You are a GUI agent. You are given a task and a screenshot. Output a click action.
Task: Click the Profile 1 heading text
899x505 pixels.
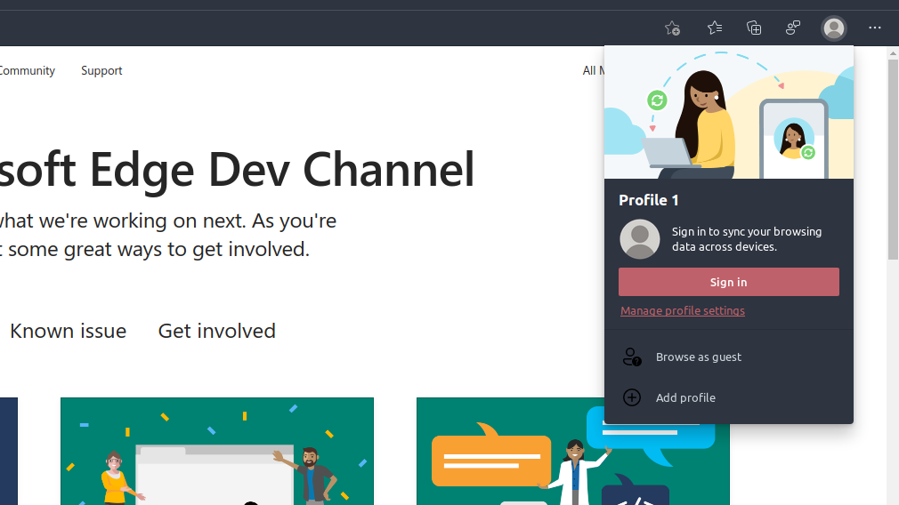coord(649,200)
